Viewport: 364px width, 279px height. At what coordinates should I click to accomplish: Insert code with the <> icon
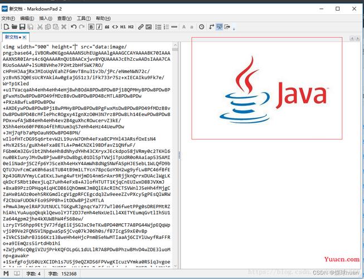[x=115, y=27]
